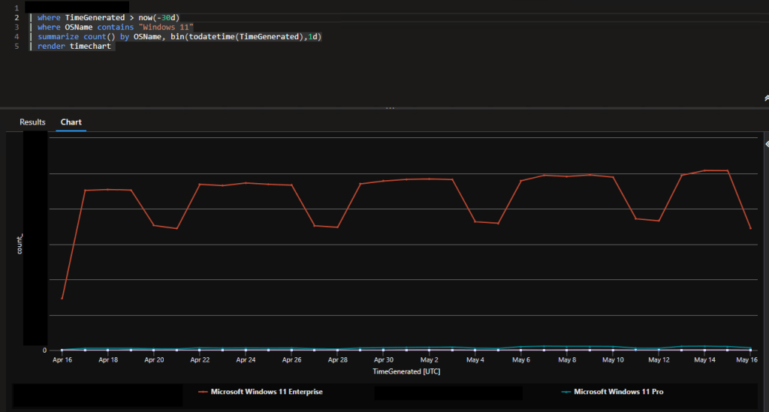Click the summarize keyword on line 4
The height and width of the screenshot is (412, 769).
[57, 37]
